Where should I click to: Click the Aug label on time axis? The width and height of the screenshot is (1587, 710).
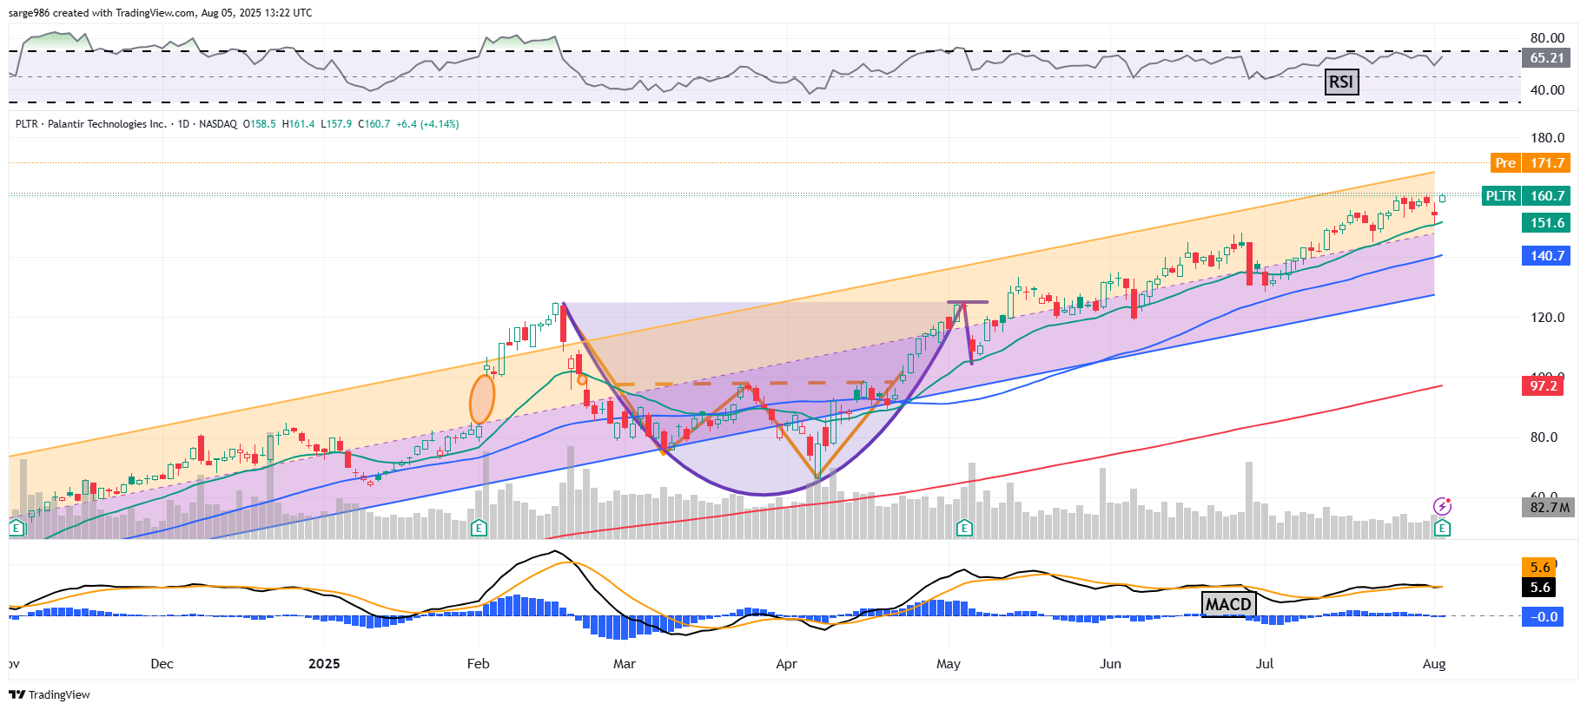pyautogui.click(x=1433, y=664)
